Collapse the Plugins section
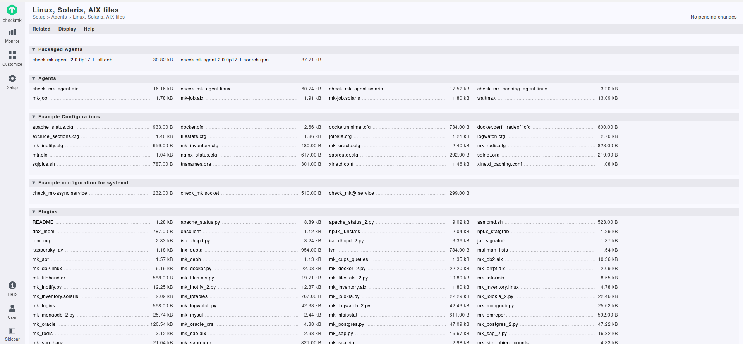Viewport: 743px width, 344px height. (x=34, y=212)
